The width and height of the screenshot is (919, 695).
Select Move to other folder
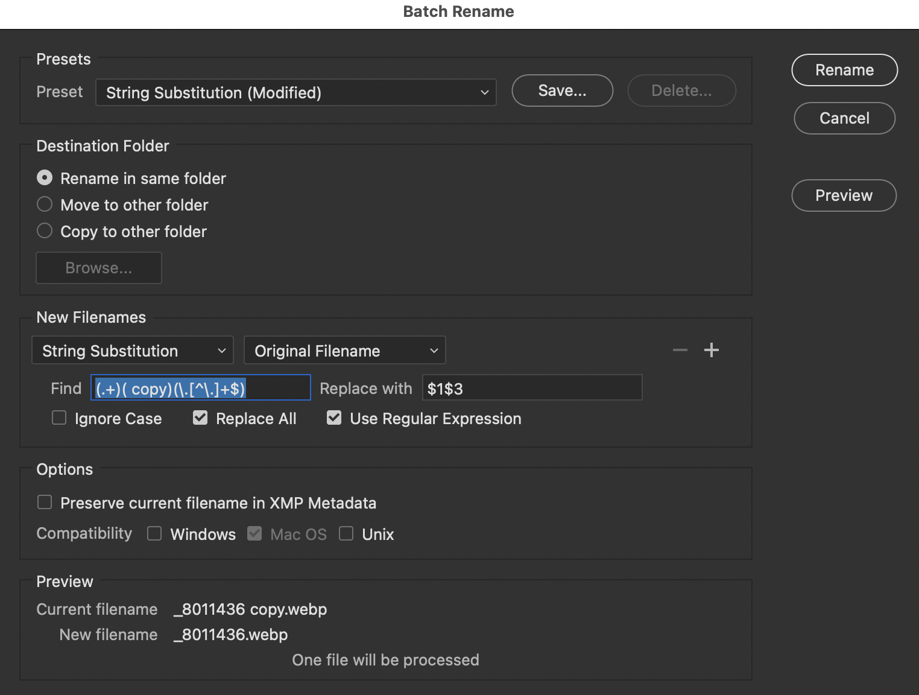click(45, 204)
